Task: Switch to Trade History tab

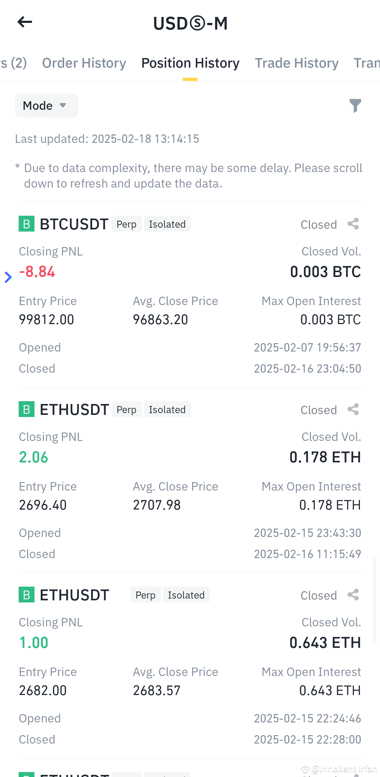Action: pyautogui.click(x=297, y=63)
